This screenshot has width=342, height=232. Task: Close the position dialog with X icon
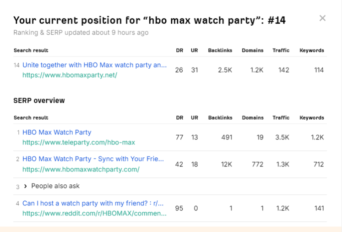[x=322, y=18]
